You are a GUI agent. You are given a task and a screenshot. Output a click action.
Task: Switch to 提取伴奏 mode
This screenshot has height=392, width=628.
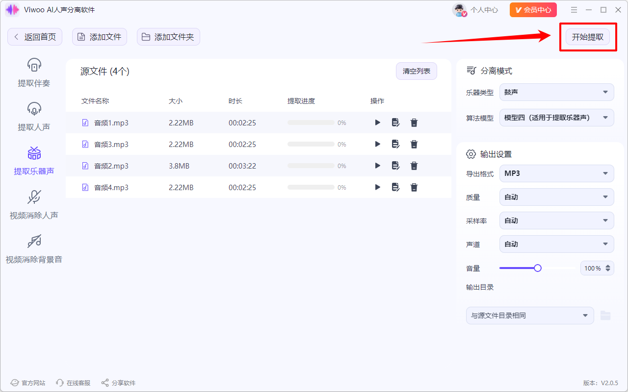(34, 73)
